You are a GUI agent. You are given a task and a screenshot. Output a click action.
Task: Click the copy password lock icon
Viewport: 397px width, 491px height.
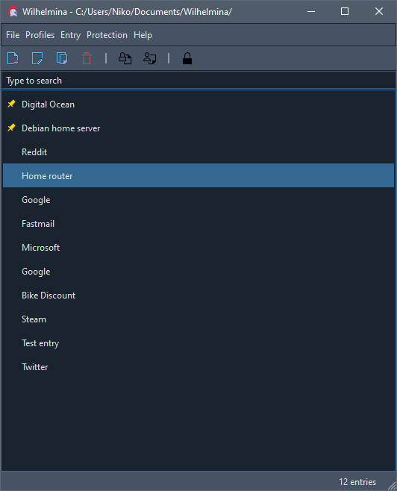click(x=125, y=58)
